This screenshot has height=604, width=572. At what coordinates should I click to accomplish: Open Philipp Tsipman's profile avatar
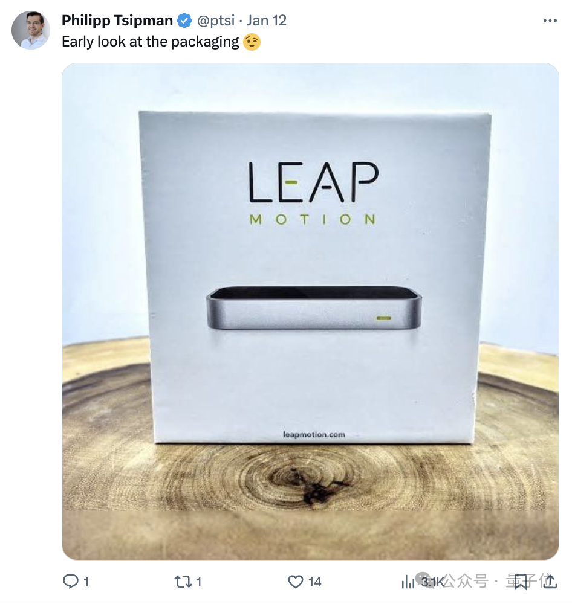coord(31,30)
